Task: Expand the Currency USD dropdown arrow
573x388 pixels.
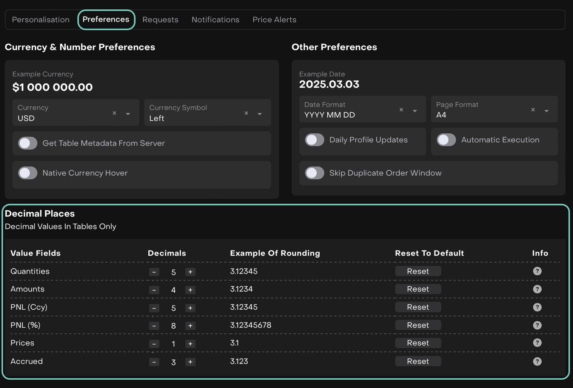Action: [128, 114]
